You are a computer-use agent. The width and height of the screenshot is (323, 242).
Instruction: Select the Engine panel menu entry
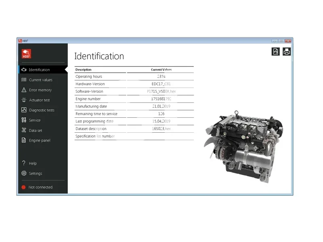[39, 140]
